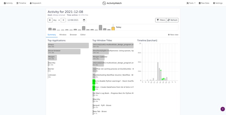Select EleutherAI/tqdm-multiprocess window title
226x115 pixels.
tap(113, 52)
